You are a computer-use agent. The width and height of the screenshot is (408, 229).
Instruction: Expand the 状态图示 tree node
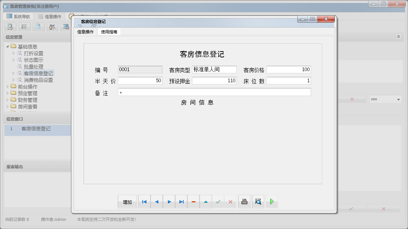point(13,60)
